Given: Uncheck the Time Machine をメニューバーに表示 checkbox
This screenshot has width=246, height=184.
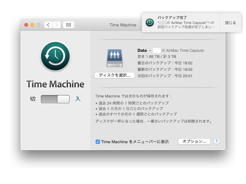Looking at the screenshot, I should click(97, 142).
